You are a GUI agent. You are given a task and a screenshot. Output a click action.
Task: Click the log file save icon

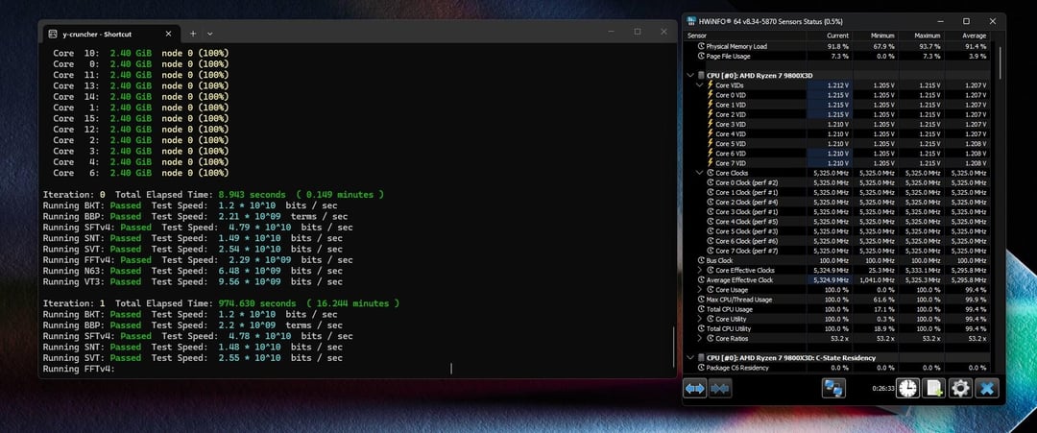pos(933,388)
